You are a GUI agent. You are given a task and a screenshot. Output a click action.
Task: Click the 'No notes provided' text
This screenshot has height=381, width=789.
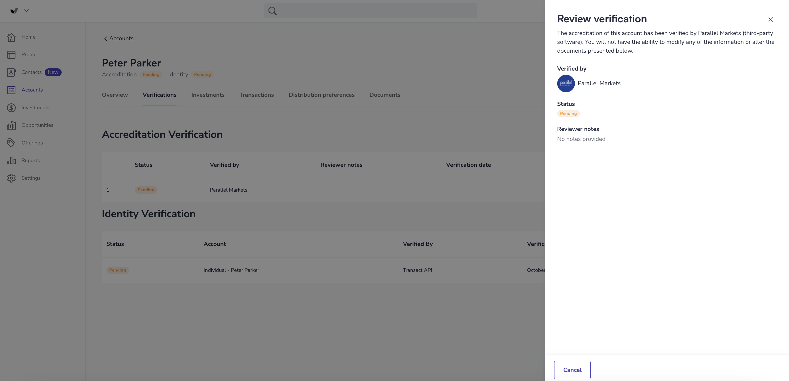point(581,139)
